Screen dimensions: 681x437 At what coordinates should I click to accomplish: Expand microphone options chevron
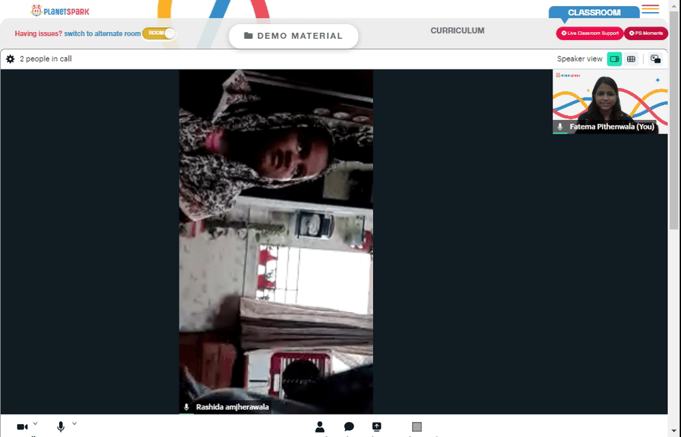point(74,423)
